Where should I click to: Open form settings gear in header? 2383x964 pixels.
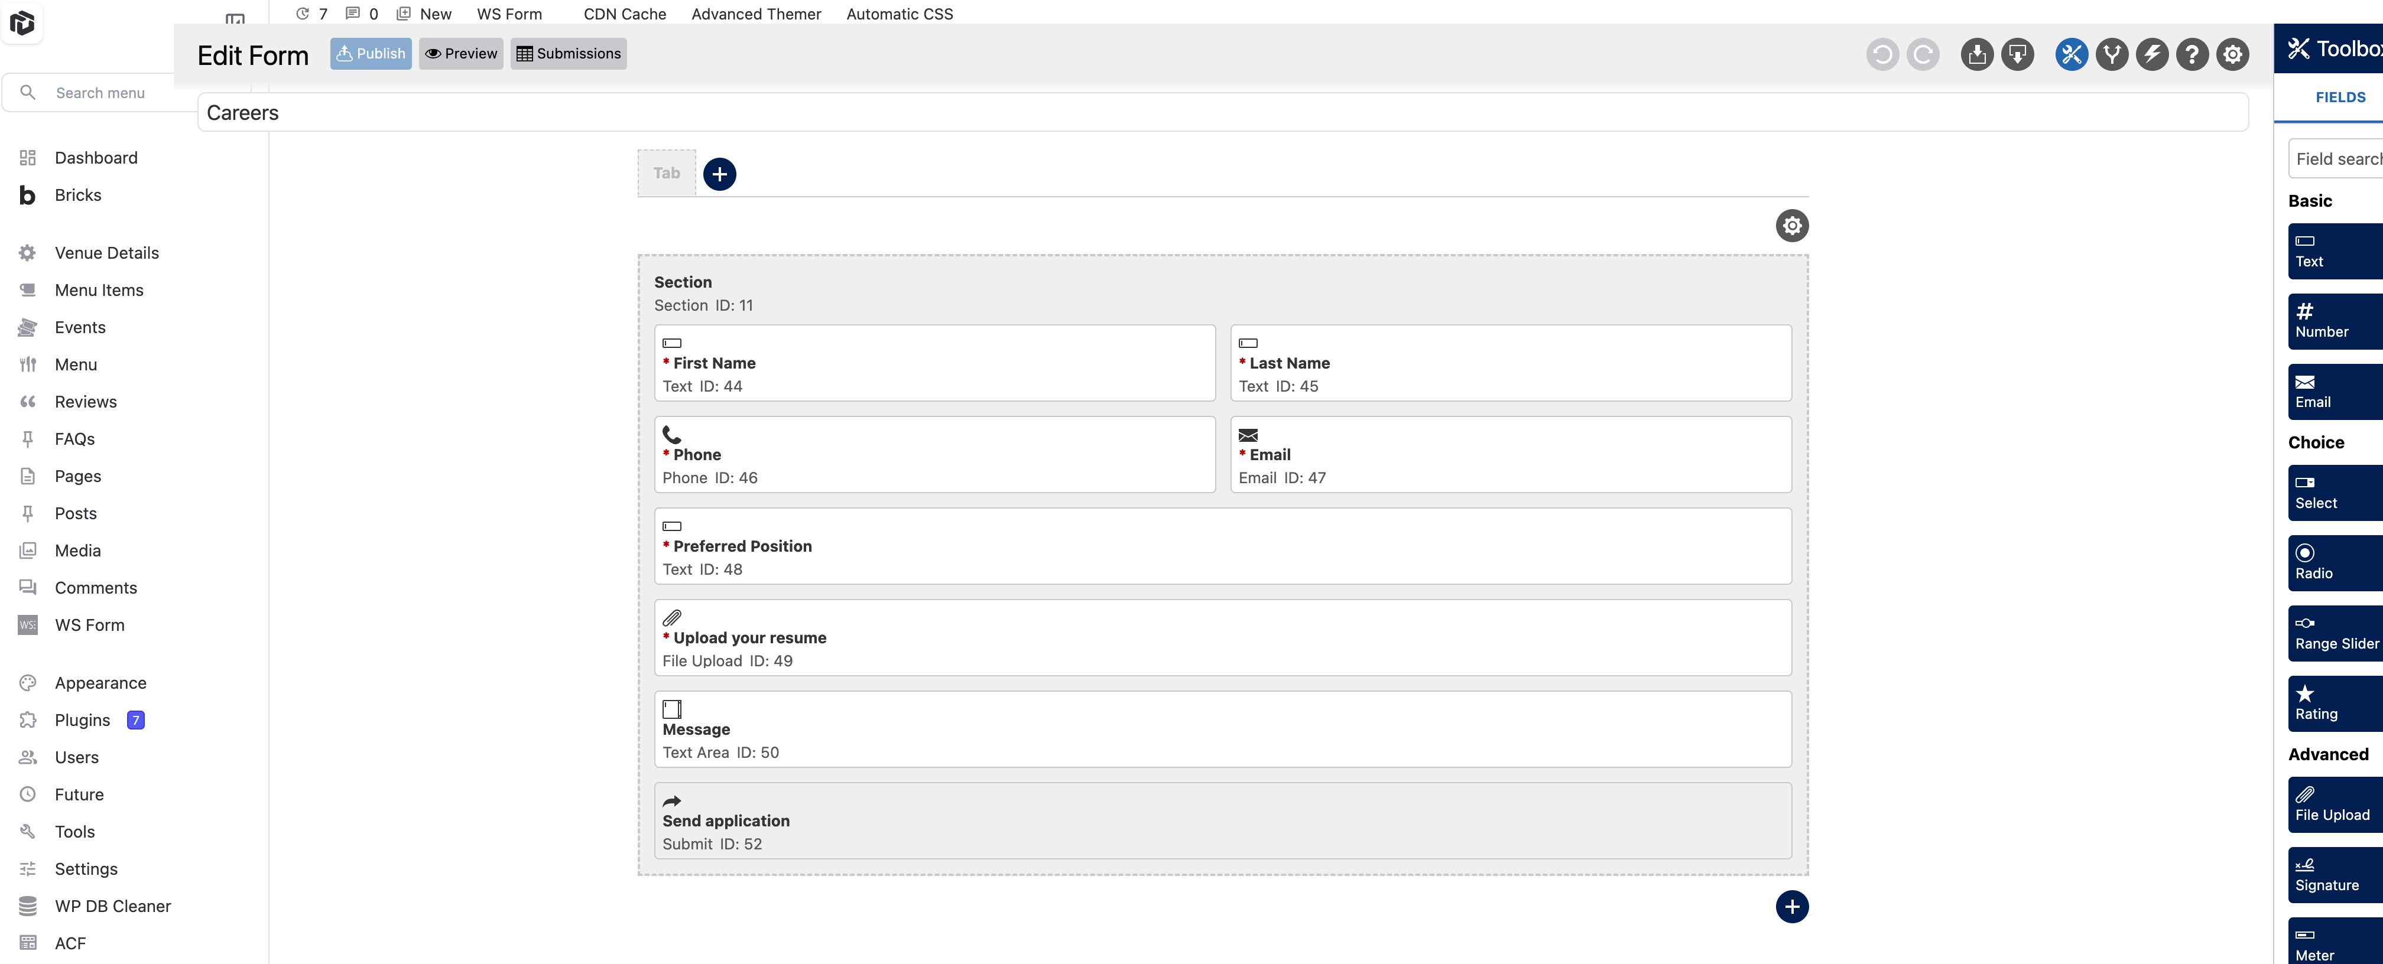(2232, 54)
